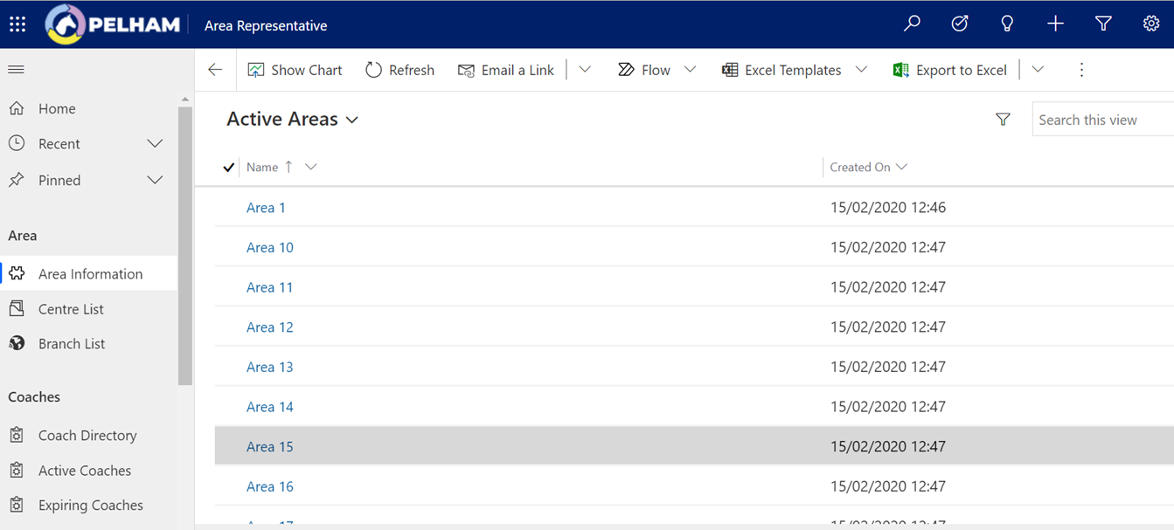Click the sidebar vertical scrollbar
The height and width of the screenshot is (530, 1174).
pyautogui.click(x=185, y=244)
